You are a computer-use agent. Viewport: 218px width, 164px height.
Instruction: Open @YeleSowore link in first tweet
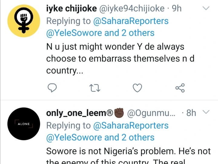[x=74, y=33]
